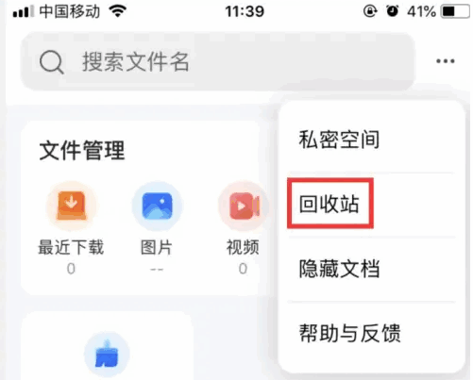The image size is (473, 380).
Task: Tap the 视频 label text
Action: (243, 247)
